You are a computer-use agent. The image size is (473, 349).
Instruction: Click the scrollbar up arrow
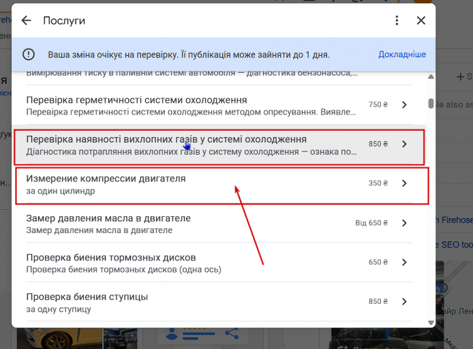pyautogui.click(x=431, y=76)
